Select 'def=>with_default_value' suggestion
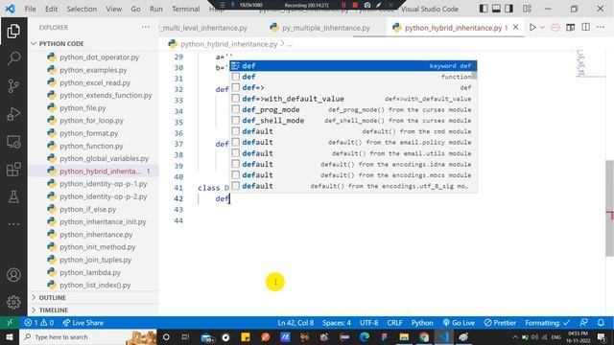 point(353,99)
